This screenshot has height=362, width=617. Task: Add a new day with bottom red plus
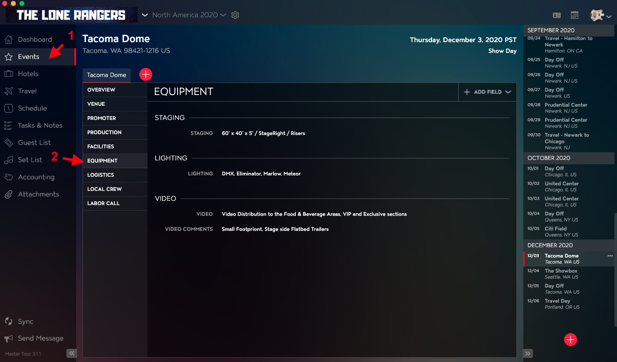pos(571,340)
